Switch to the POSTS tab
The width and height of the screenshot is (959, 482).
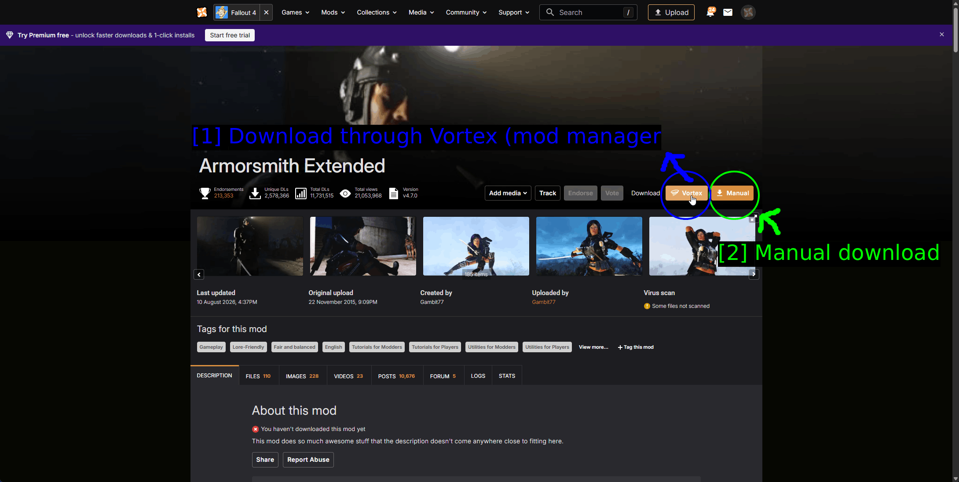[396, 376]
